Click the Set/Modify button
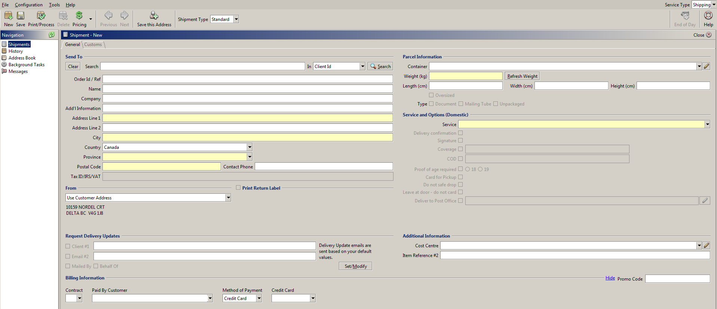This screenshot has width=717, height=309. [x=356, y=266]
